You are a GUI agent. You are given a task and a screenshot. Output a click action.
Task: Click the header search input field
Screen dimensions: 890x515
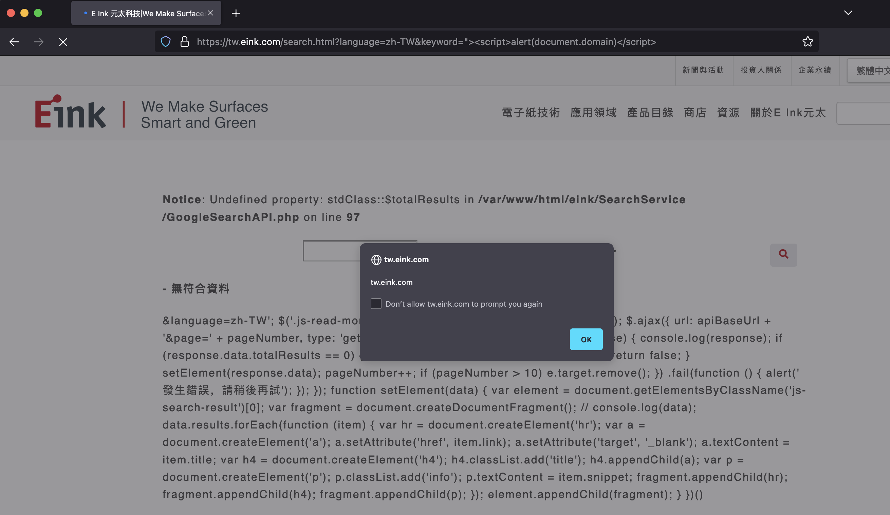tap(863, 113)
